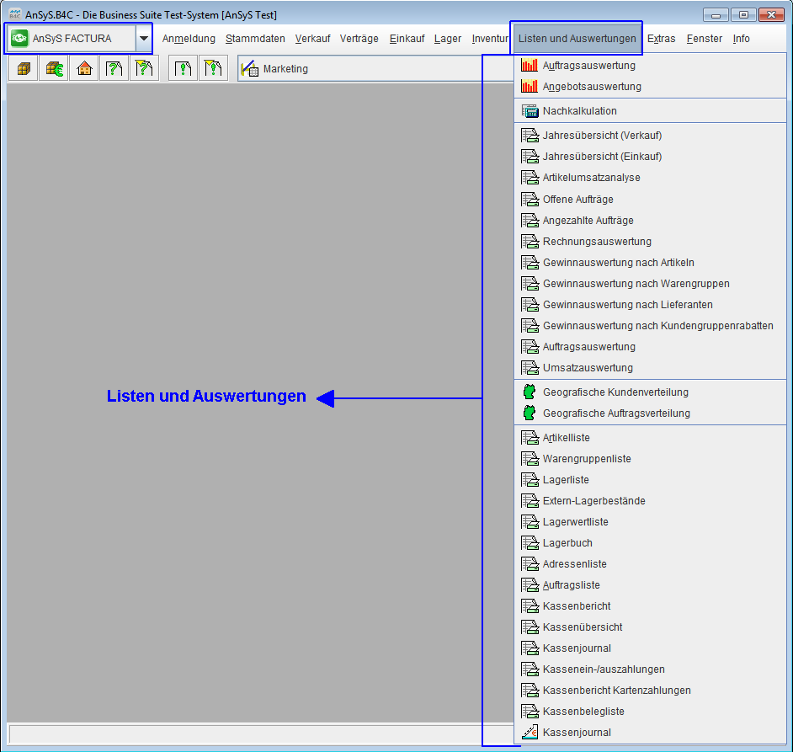
Task: Click the house icon in the toolbar
Action: [84, 69]
